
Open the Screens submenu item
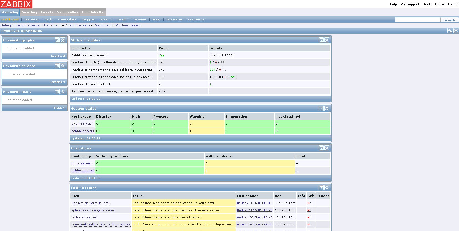(140, 20)
